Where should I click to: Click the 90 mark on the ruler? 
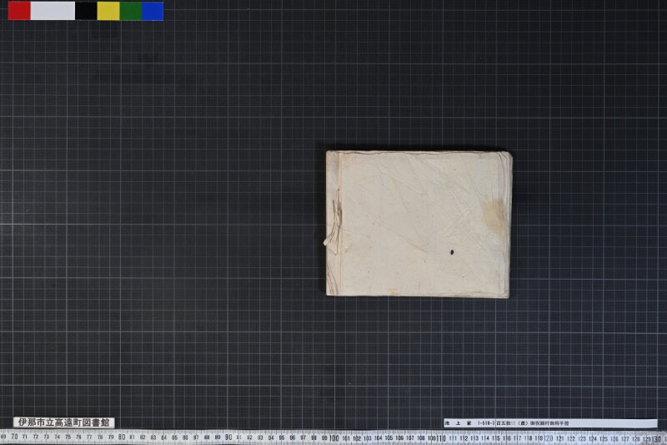tap(228, 437)
